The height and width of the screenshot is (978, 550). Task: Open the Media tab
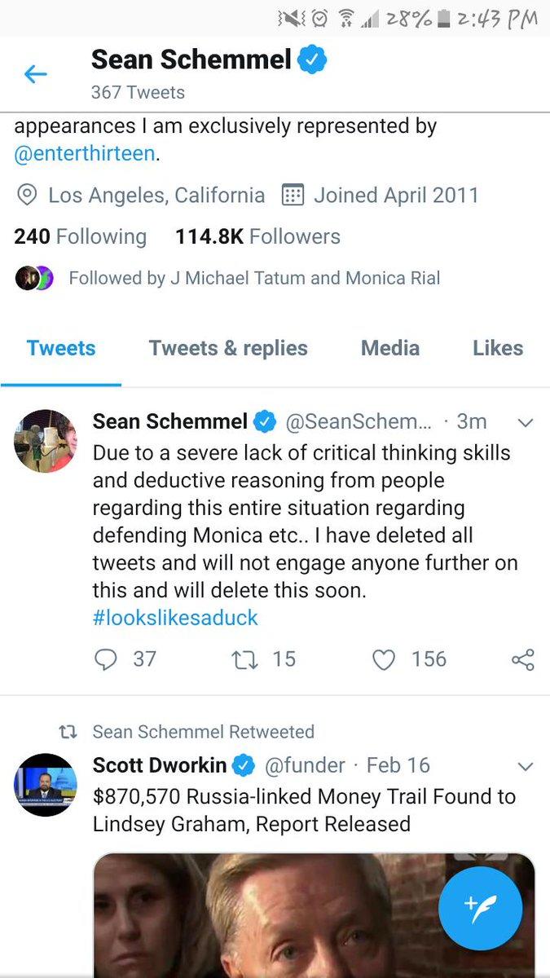[x=390, y=349]
